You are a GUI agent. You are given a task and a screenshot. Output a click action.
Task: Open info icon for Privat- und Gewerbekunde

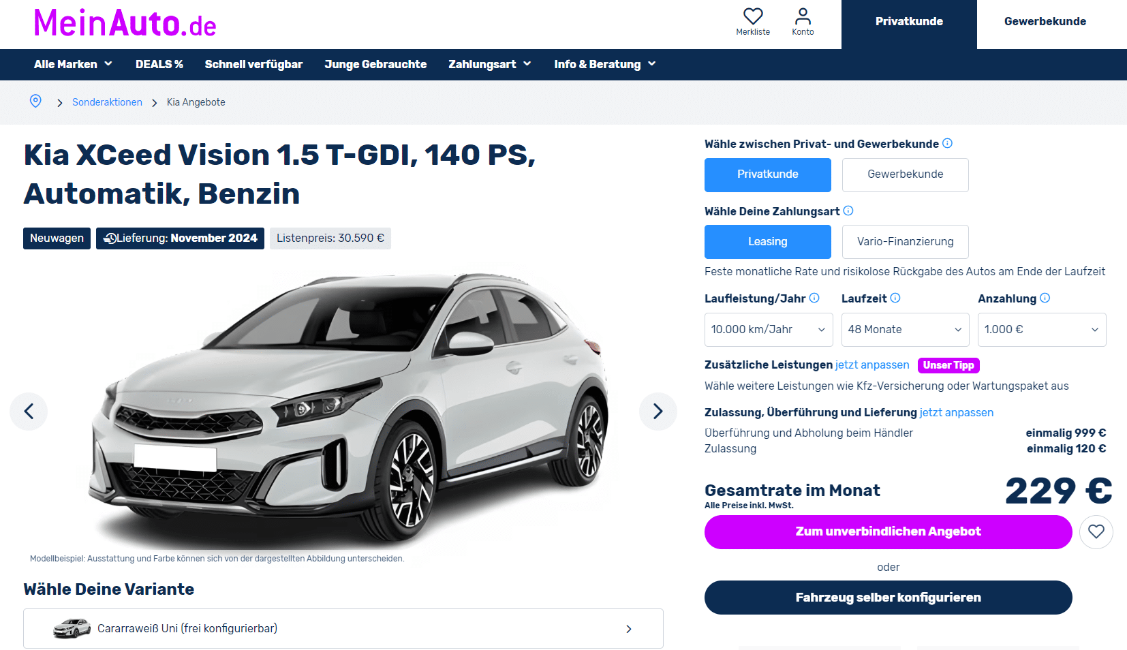coord(947,144)
